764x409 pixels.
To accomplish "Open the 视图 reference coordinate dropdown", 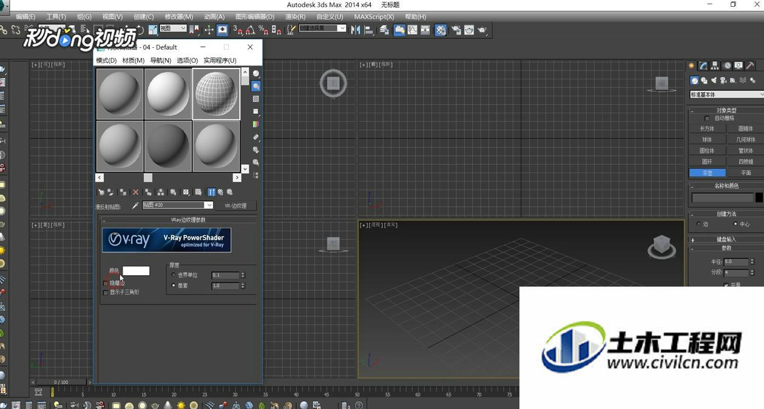I will tap(173, 28).
